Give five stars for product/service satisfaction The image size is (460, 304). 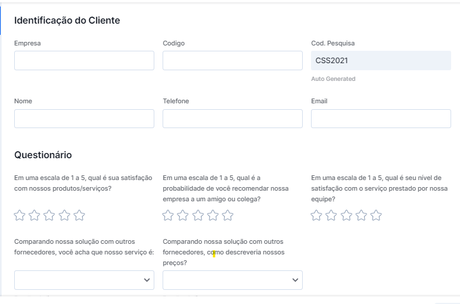[x=79, y=215]
